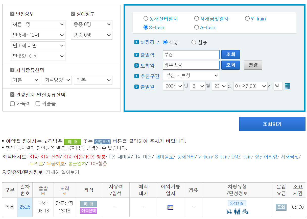Screen dimensions: 307x219
Task: Open the departure day 23 dropdown
Action: (220, 86)
